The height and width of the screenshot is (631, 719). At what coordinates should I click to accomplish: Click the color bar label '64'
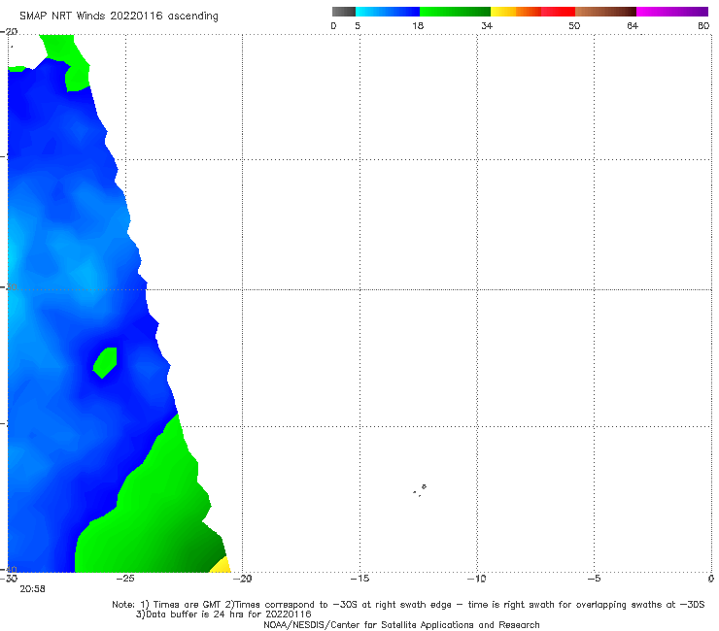point(633,25)
